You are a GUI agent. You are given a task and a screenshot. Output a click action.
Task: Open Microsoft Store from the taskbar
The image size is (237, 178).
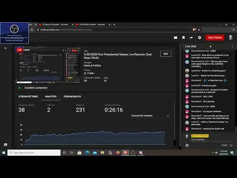click(x=79, y=153)
